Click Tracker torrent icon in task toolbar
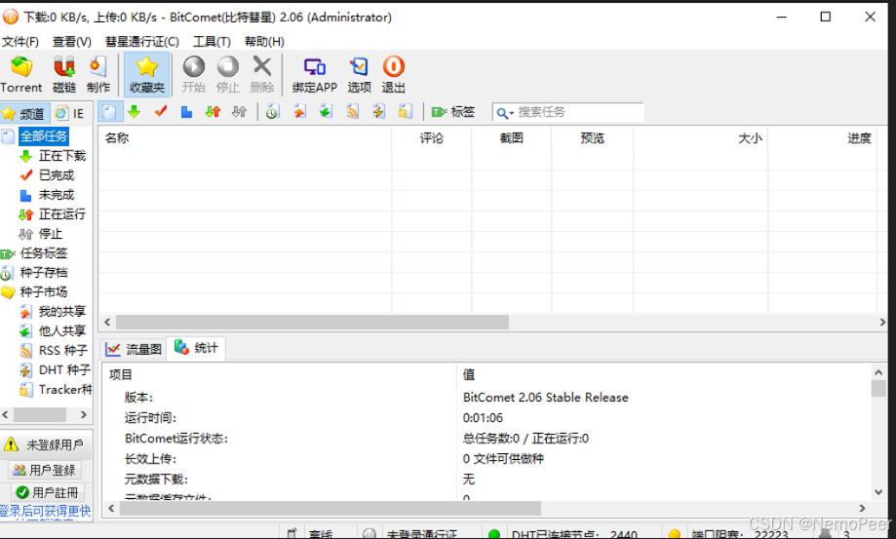The width and height of the screenshot is (896, 539). point(406,111)
